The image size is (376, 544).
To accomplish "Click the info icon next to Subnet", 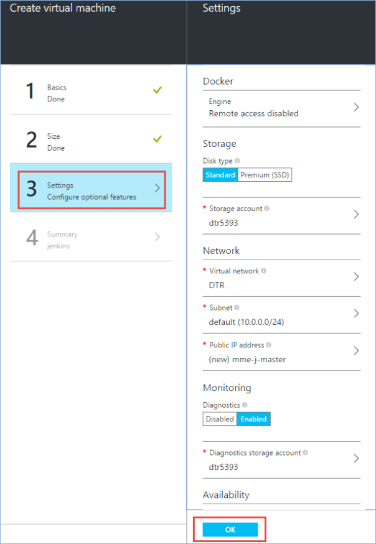I will 237,307.
